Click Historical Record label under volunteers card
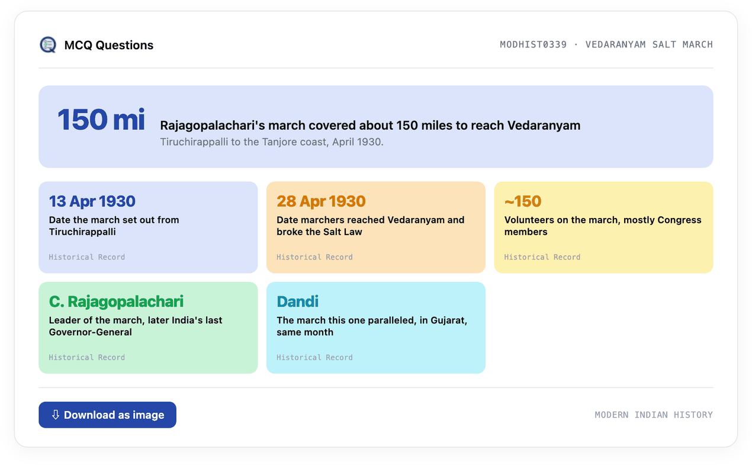Screen dimensions: 752x465 [x=542, y=257]
